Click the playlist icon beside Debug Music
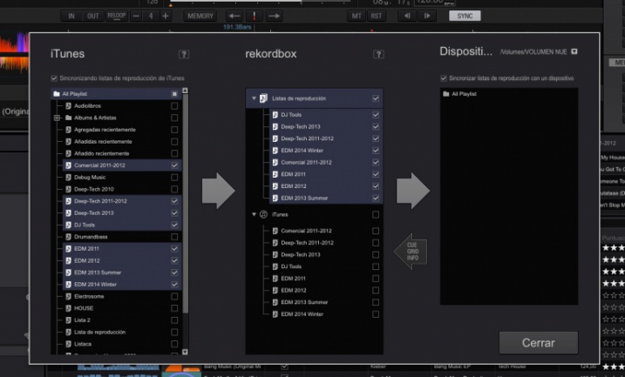 click(x=68, y=177)
